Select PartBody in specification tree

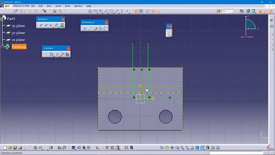click(19, 47)
